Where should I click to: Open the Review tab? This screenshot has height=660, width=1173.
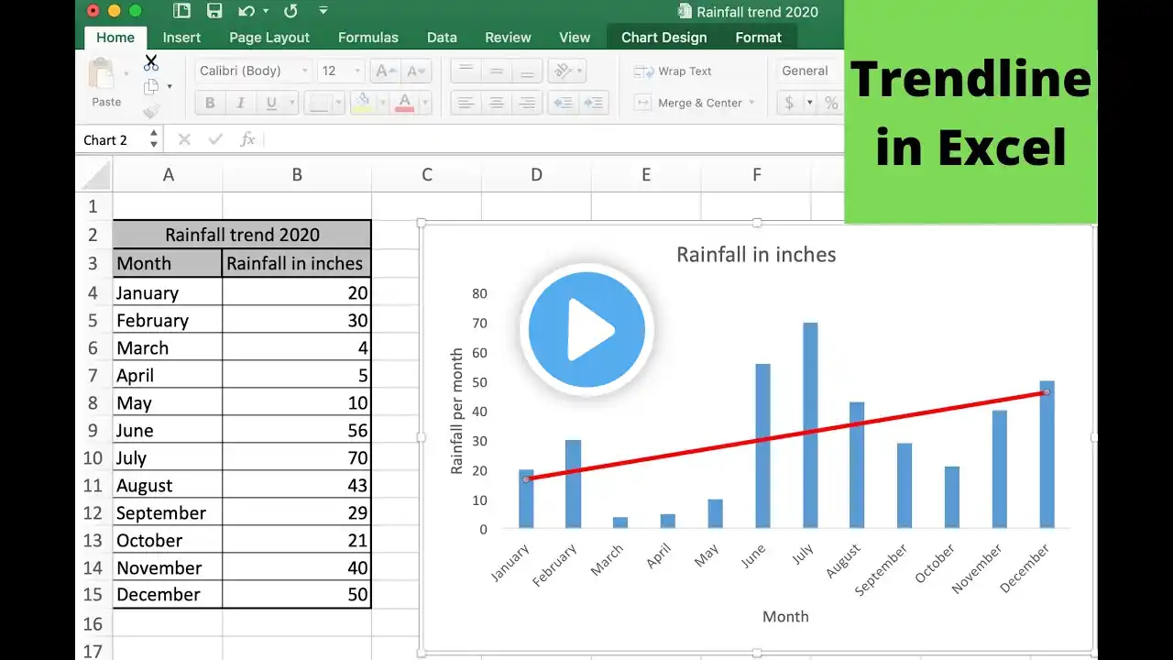tap(508, 38)
